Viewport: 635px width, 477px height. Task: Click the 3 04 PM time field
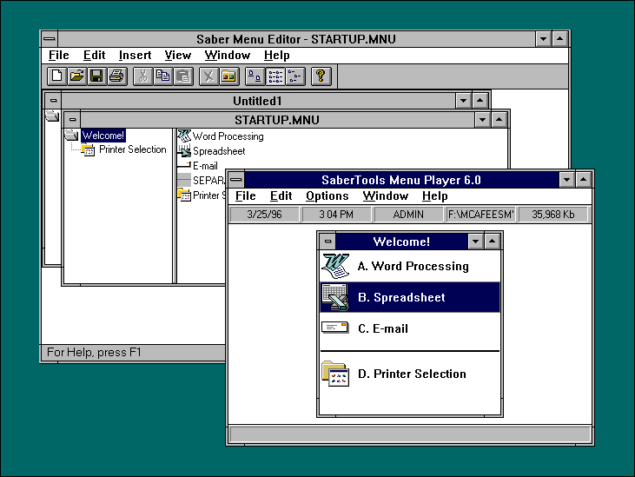(336, 215)
